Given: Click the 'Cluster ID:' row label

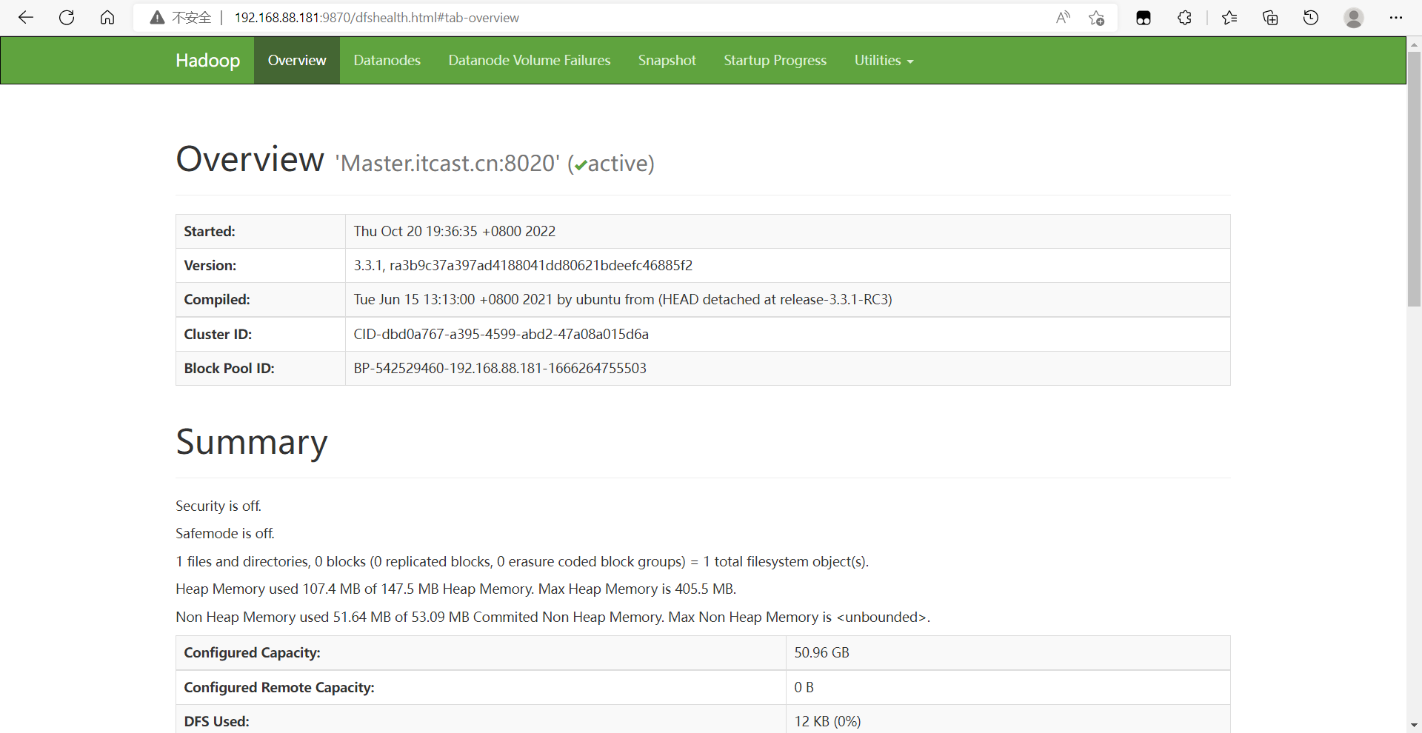Looking at the screenshot, I should coord(218,335).
